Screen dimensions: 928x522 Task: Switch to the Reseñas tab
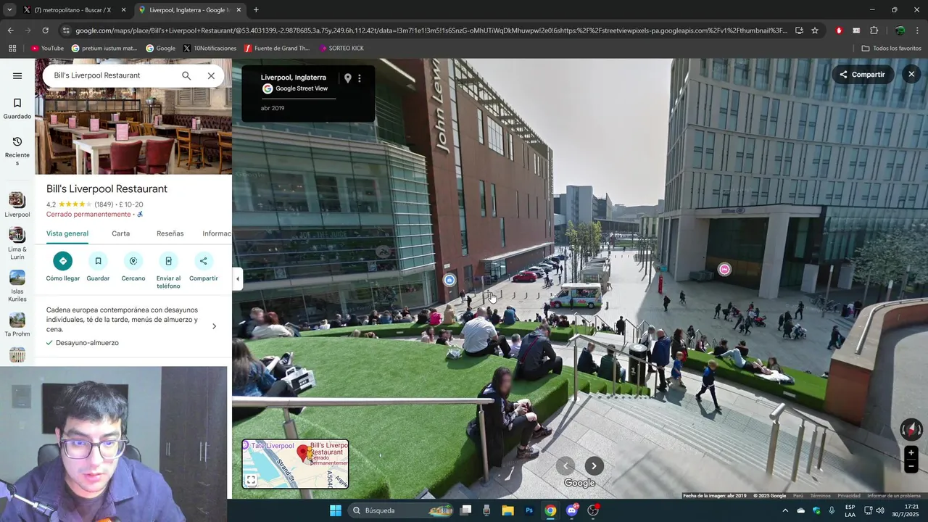(170, 233)
